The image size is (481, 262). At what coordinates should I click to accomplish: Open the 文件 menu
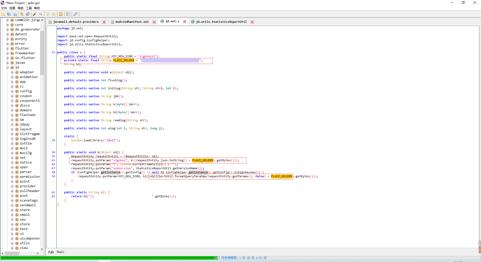tap(4, 8)
